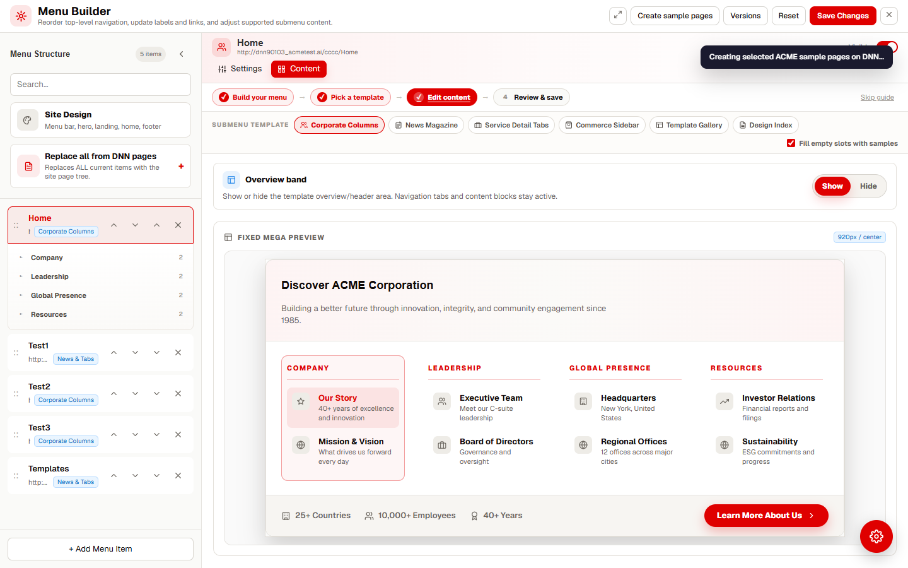The height and width of the screenshot is (568, 908).
Task: Click the Reset button
Action: coord(788,16)
